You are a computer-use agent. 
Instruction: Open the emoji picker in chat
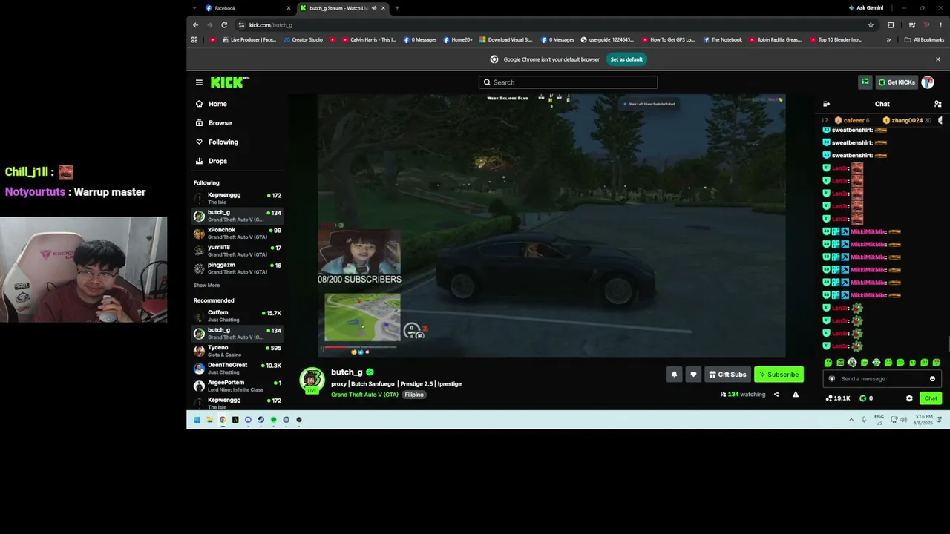932,379
